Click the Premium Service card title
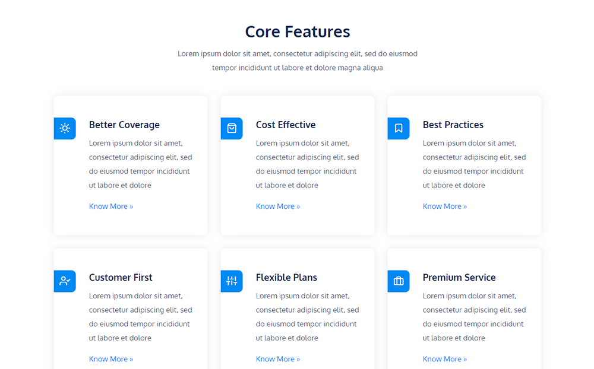Viewport: 594px width, 369px height. tap(459, 278)
